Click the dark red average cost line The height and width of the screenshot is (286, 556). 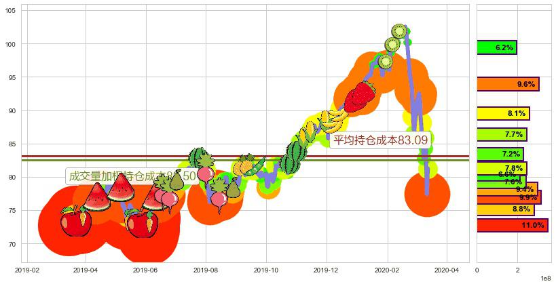[x=245, y=156]
